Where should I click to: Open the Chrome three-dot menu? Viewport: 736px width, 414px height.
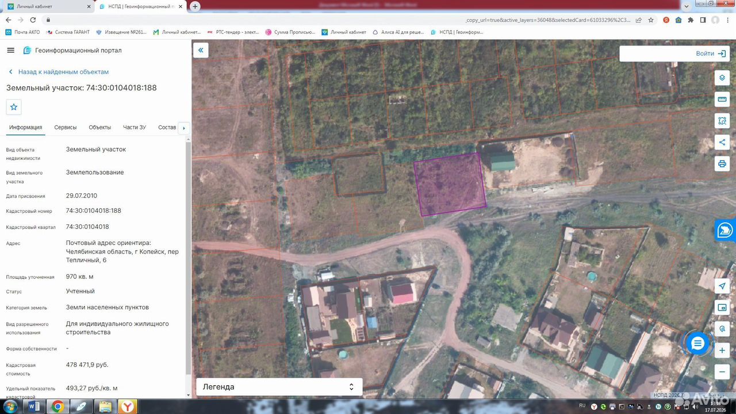point(727,20)
